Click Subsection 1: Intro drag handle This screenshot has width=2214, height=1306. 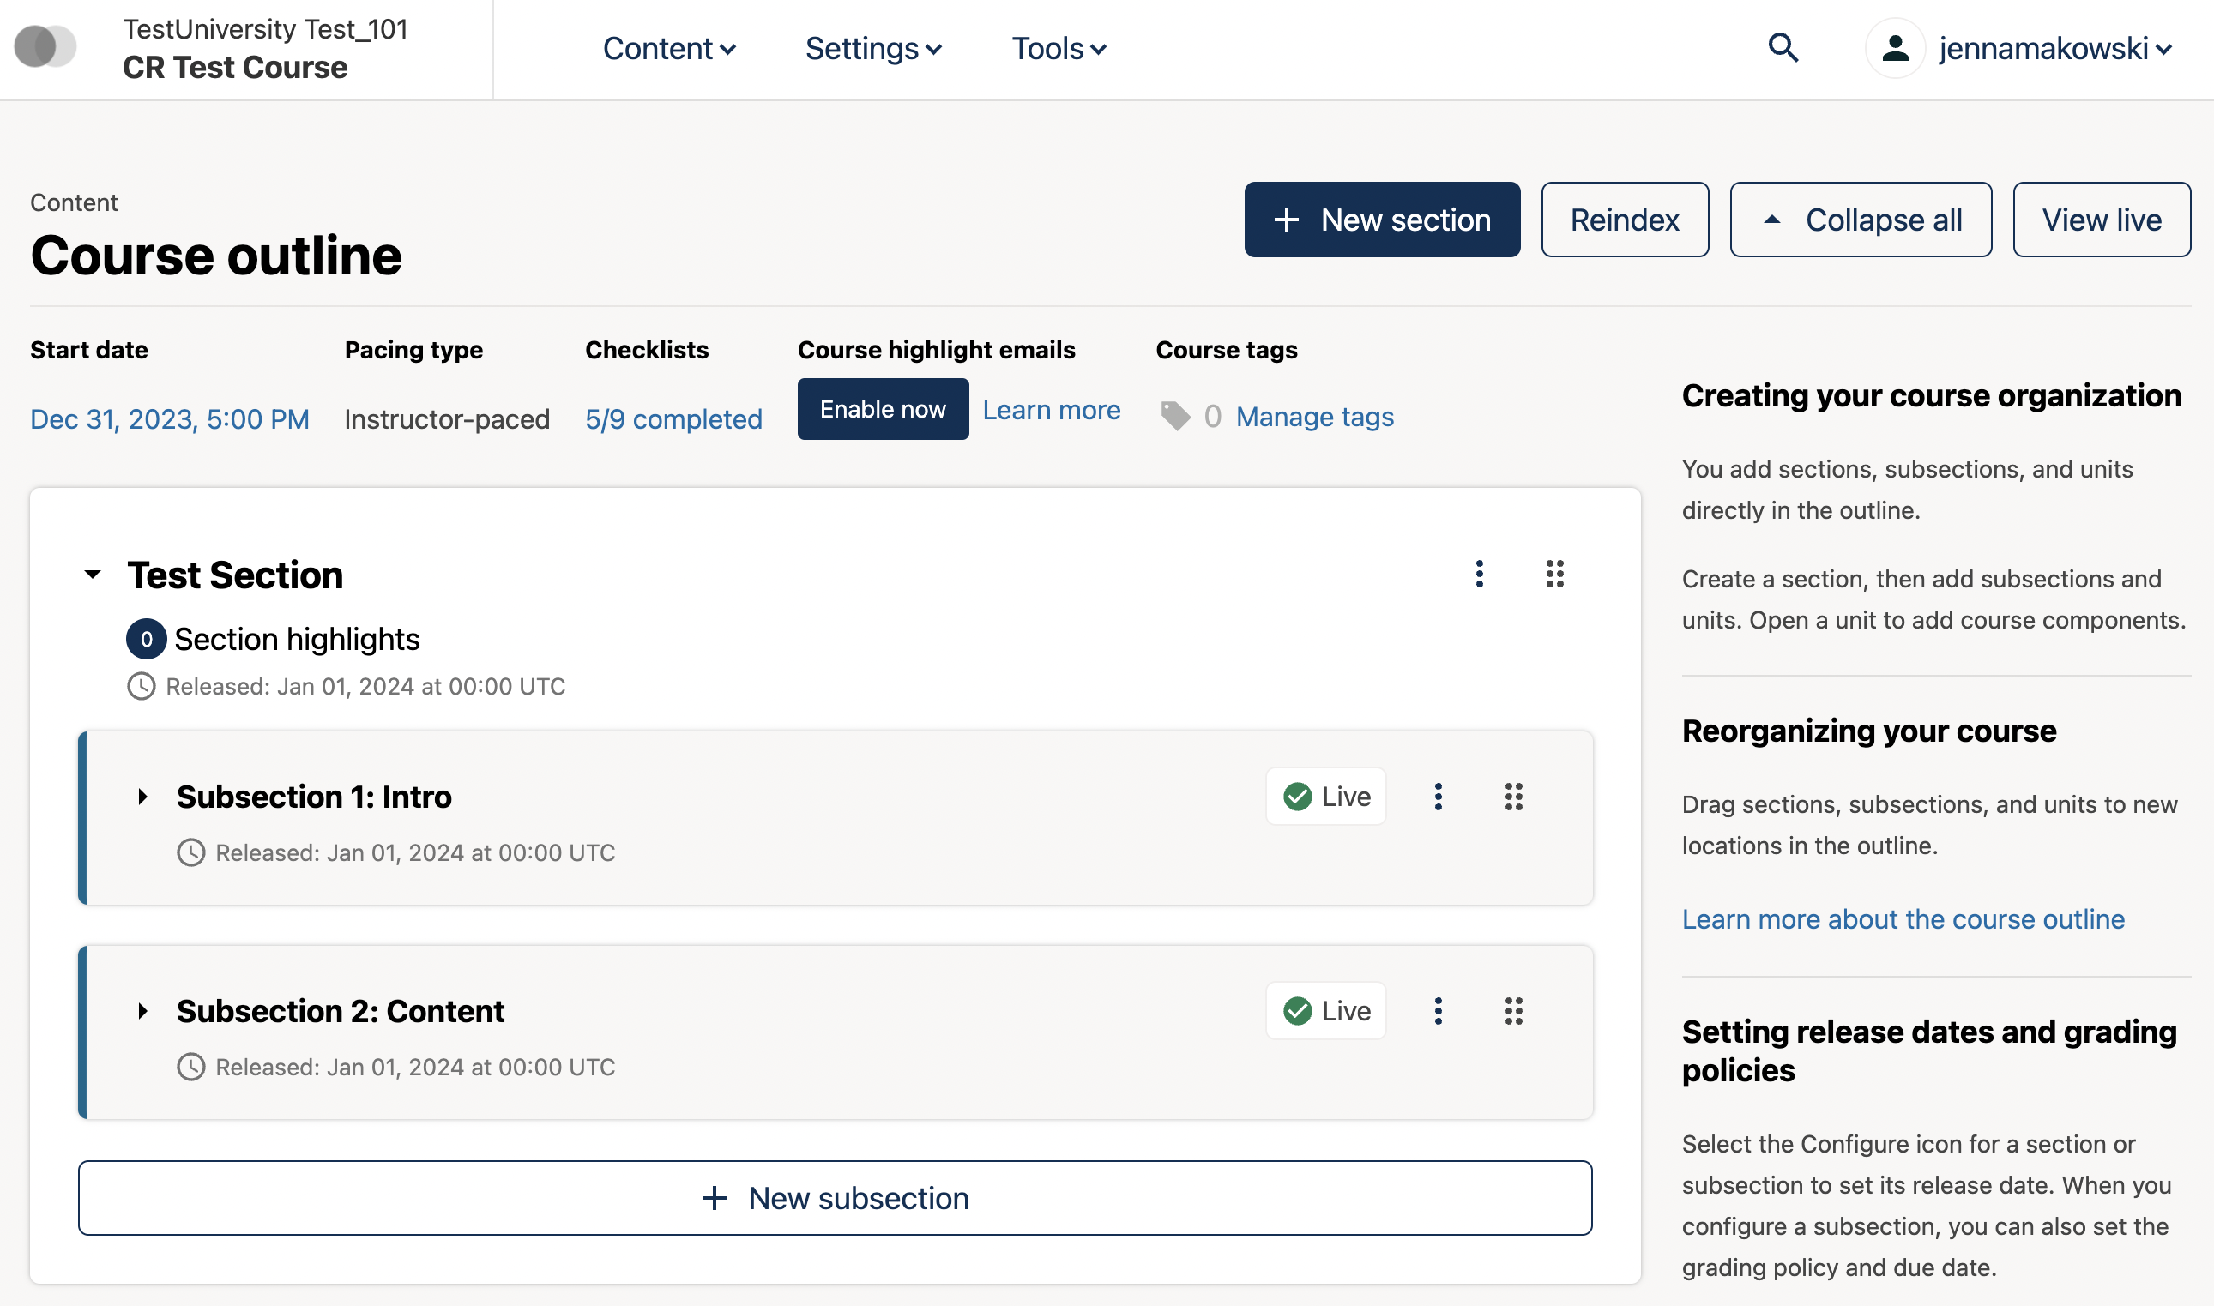1513,797
